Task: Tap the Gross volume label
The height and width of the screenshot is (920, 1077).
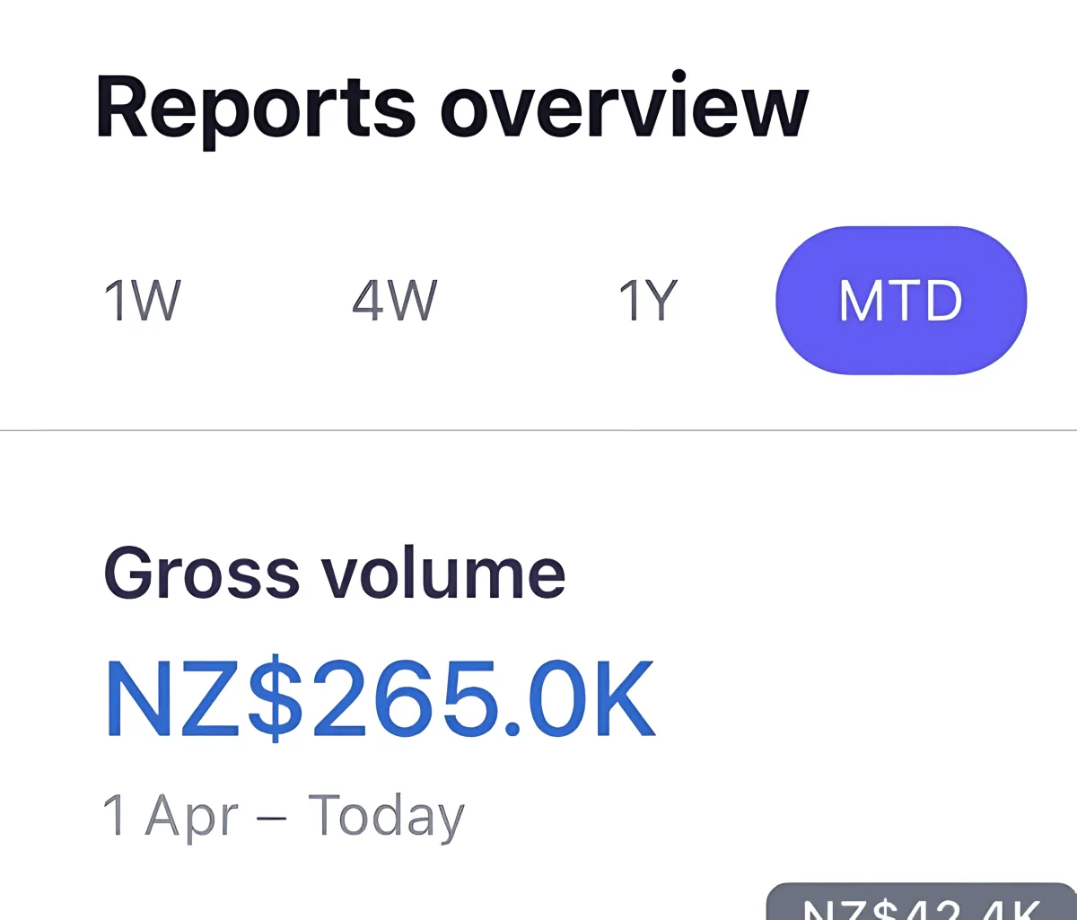Action: (335, 574)
